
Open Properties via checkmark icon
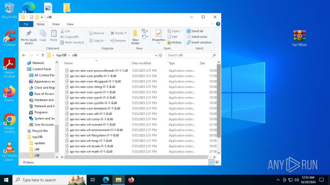point(159,34)
